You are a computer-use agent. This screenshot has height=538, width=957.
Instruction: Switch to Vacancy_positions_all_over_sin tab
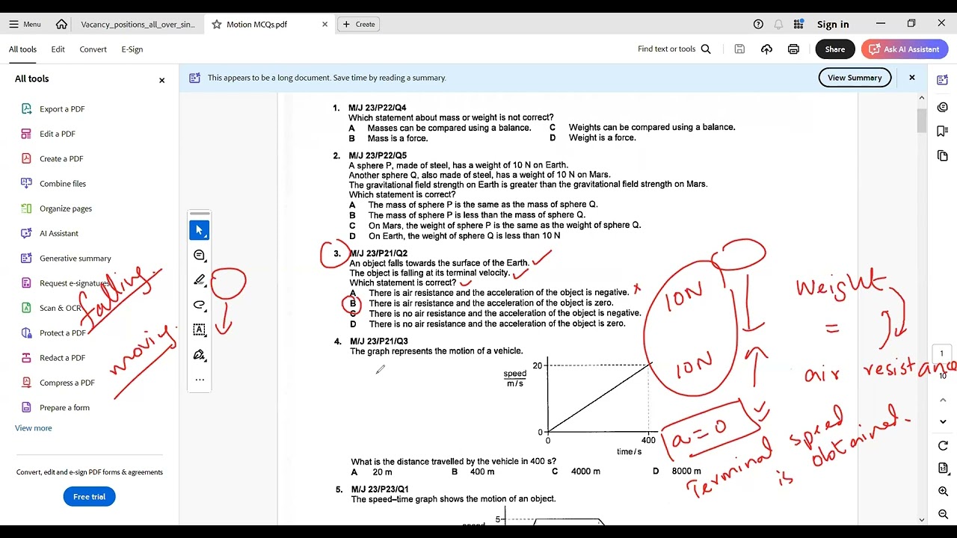(138, 24)
